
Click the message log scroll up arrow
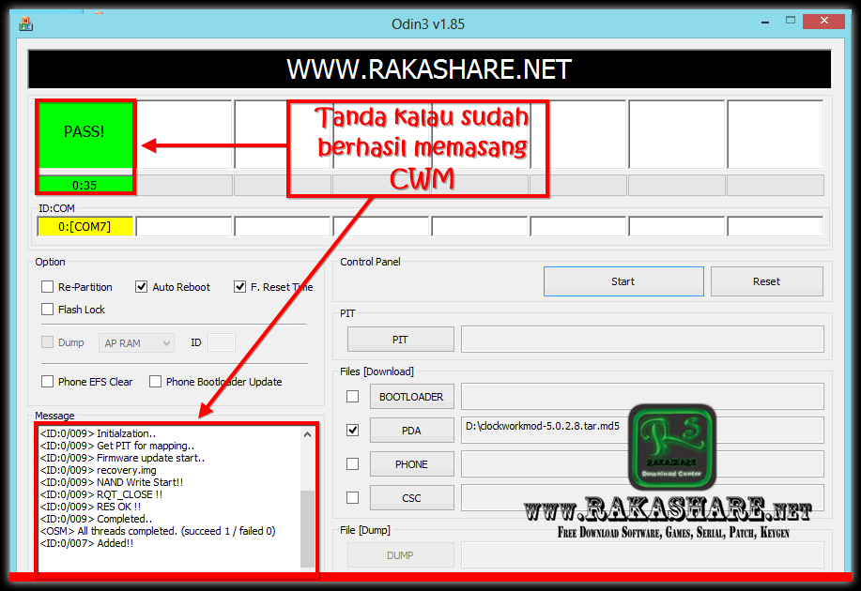coord(308,434)
